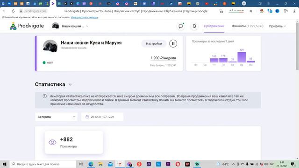Open Windows notification center
This screenshot has width=299, height=168.
[292, 164]
